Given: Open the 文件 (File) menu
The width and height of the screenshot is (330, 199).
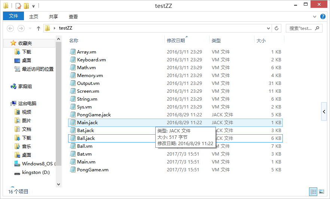Looking at the screenshot, I should click(13, 16).
